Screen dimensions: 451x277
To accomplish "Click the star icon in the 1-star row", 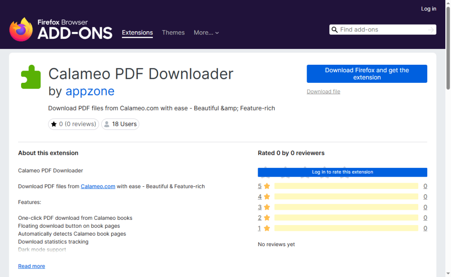I will click(267, 228).
